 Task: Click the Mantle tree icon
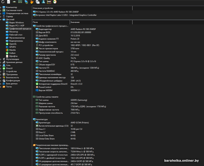(x=7, y=50)
